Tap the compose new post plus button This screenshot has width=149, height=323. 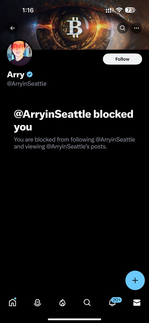coord(135,280)
